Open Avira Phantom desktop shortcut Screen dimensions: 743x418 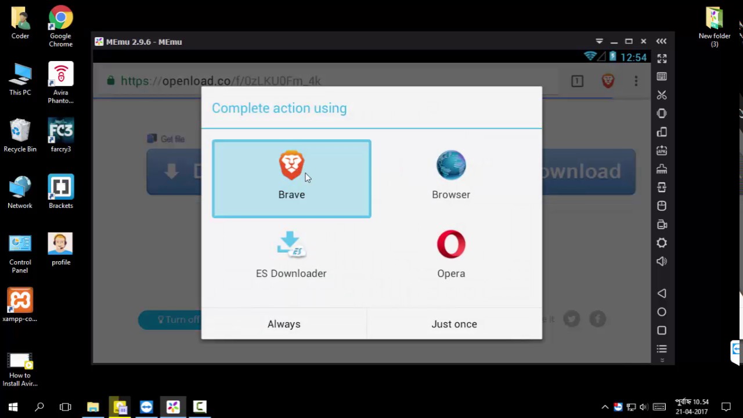60,83
